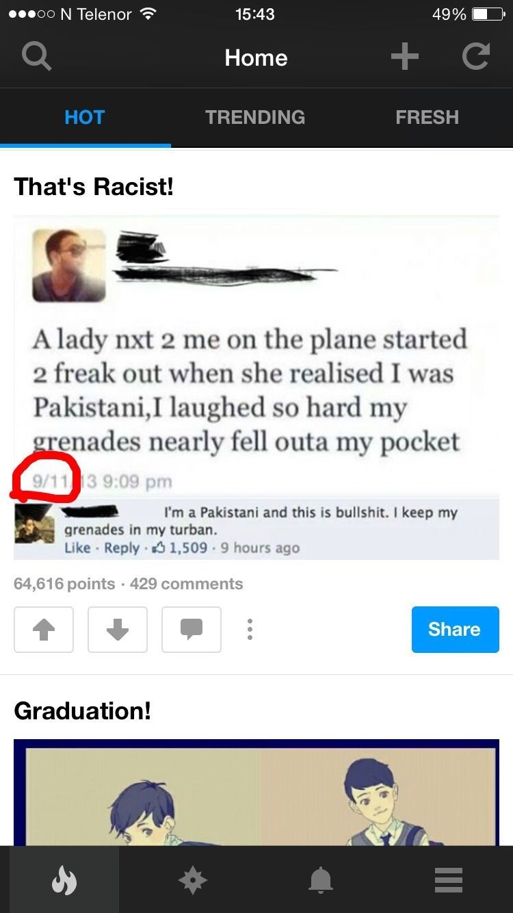Click the blue Share button
The height and width of the screenshot is (913, 513).
456,629
